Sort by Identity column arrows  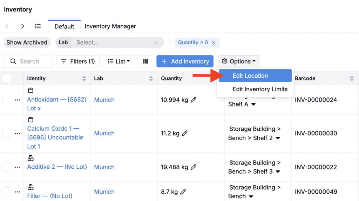click(x=84, y=79)
